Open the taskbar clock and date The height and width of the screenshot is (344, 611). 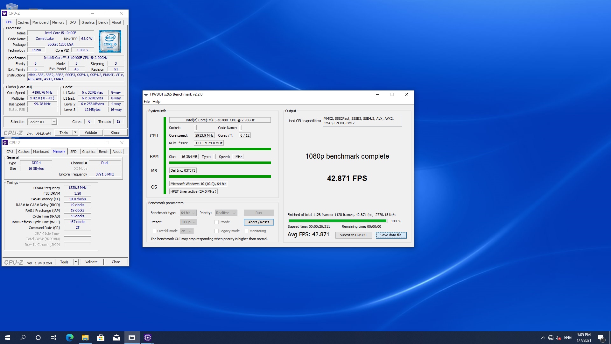point(584,338)
